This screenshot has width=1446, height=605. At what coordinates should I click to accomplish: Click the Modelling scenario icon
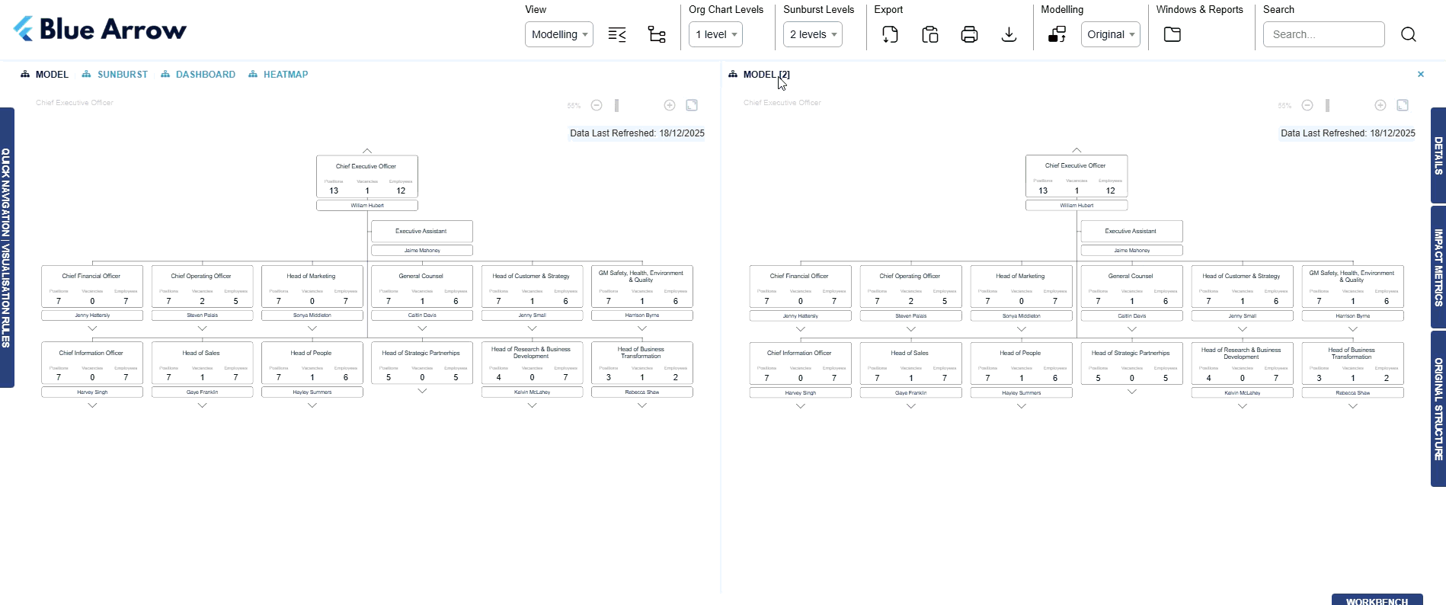point(1057,34)
